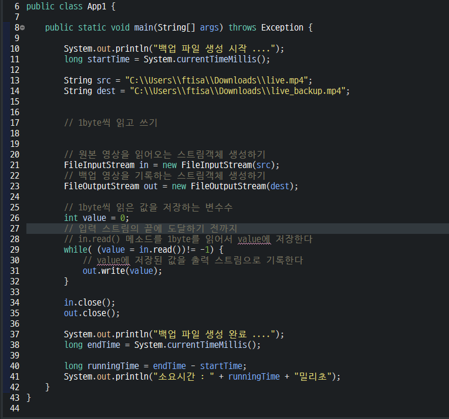Click 'out.close()' statement
Viewport: 449px width, 419px height.
pos(92,313)
